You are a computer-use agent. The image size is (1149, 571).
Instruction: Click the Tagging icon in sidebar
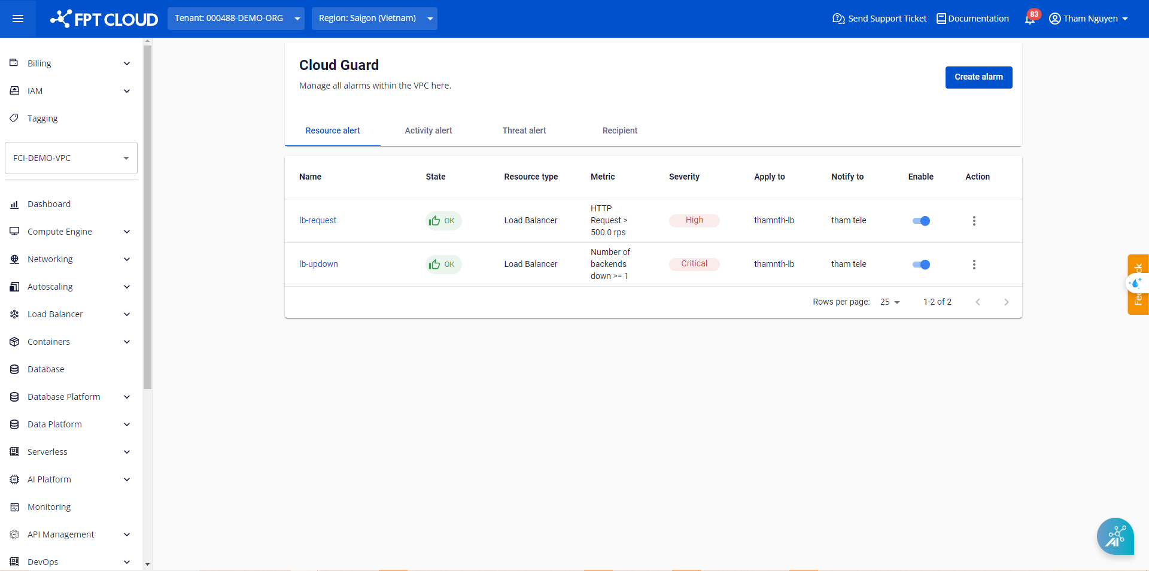click(14, 119)
